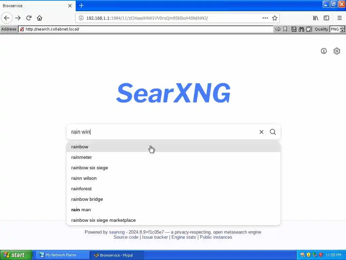Click the Browservice bookmark icon
The image size is (346, 260).
click(285, 29)
